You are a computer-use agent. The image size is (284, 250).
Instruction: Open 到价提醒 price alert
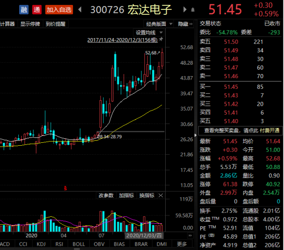[55, 24]
